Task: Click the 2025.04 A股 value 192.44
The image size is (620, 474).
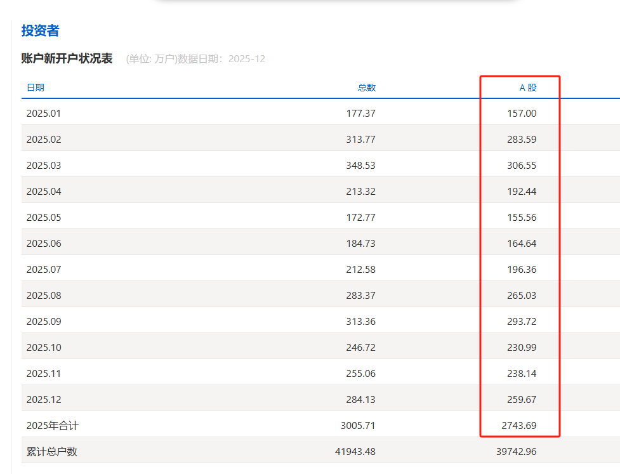Action: click(x=522, y=191)
